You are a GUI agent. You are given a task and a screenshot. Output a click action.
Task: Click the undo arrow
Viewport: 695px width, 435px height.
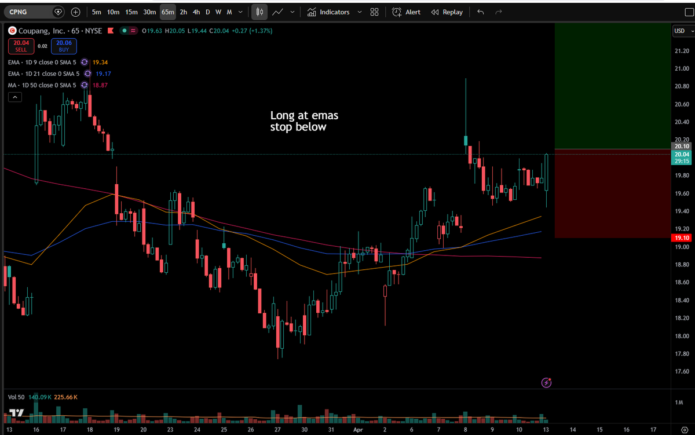pos(480,12)
